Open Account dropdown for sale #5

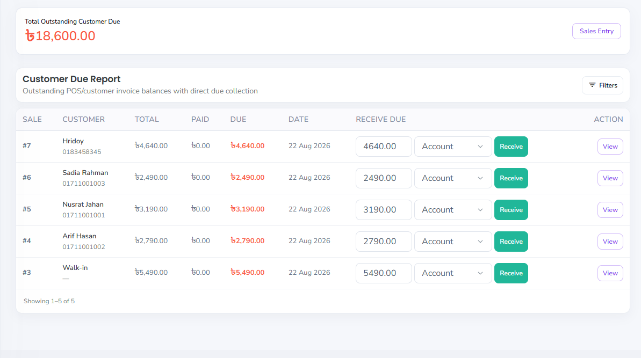point(453,210)
